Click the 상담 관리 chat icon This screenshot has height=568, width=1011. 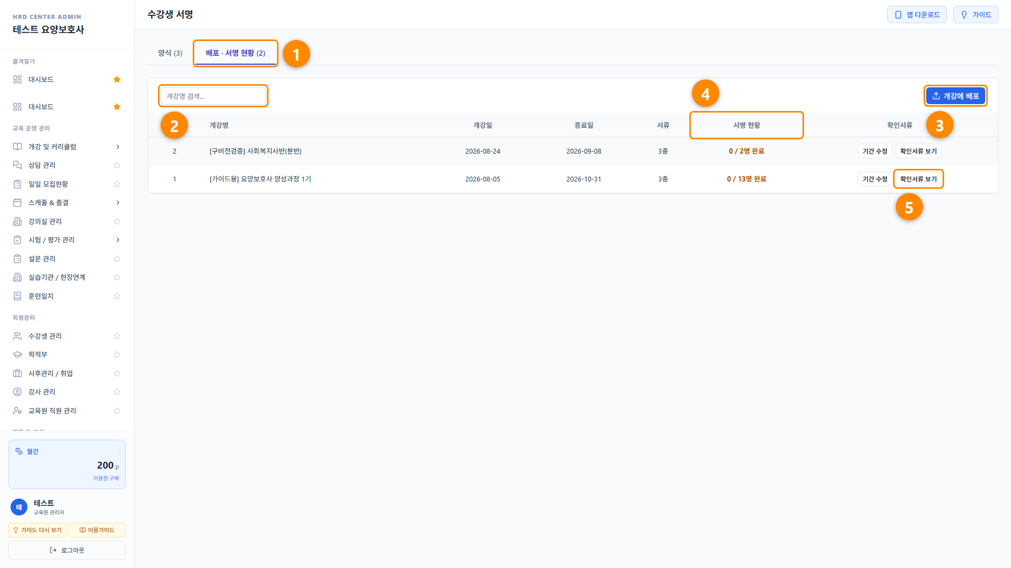17,165
